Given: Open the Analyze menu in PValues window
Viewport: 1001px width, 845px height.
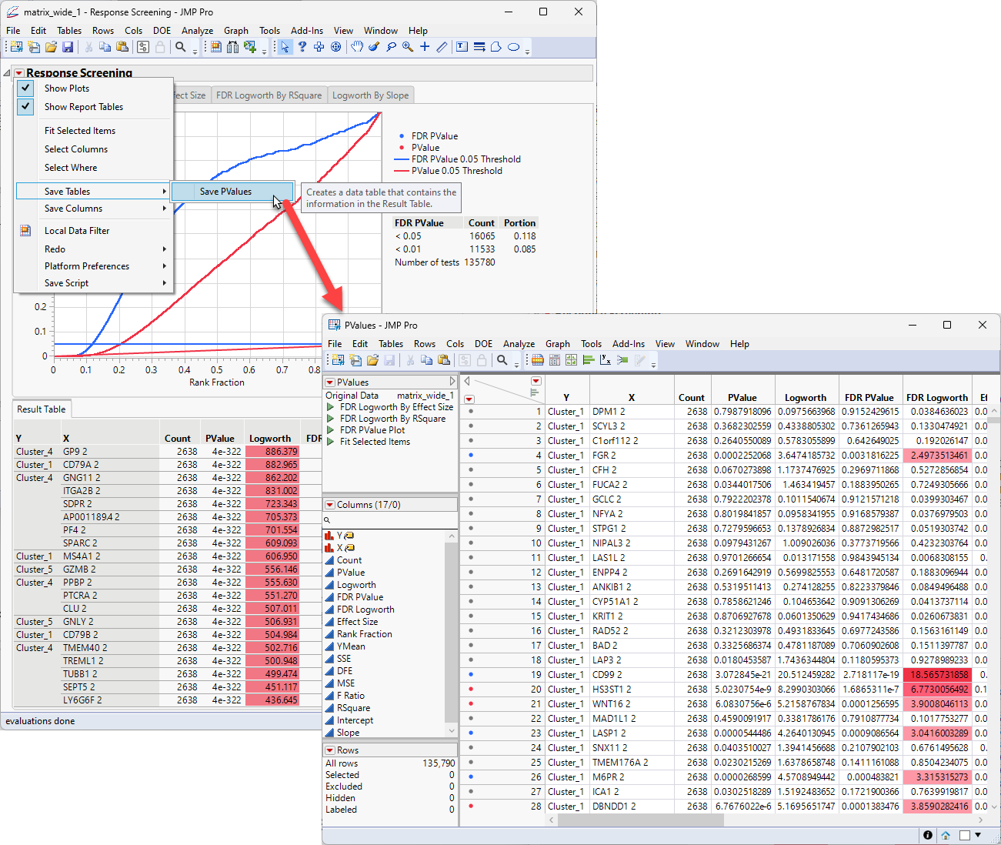Looking at the screenshot, I should click(x=519, y=344).
